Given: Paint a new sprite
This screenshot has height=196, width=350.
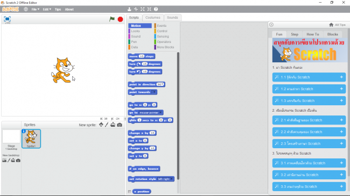Looking at the screenshot, I should coord(107,125).
